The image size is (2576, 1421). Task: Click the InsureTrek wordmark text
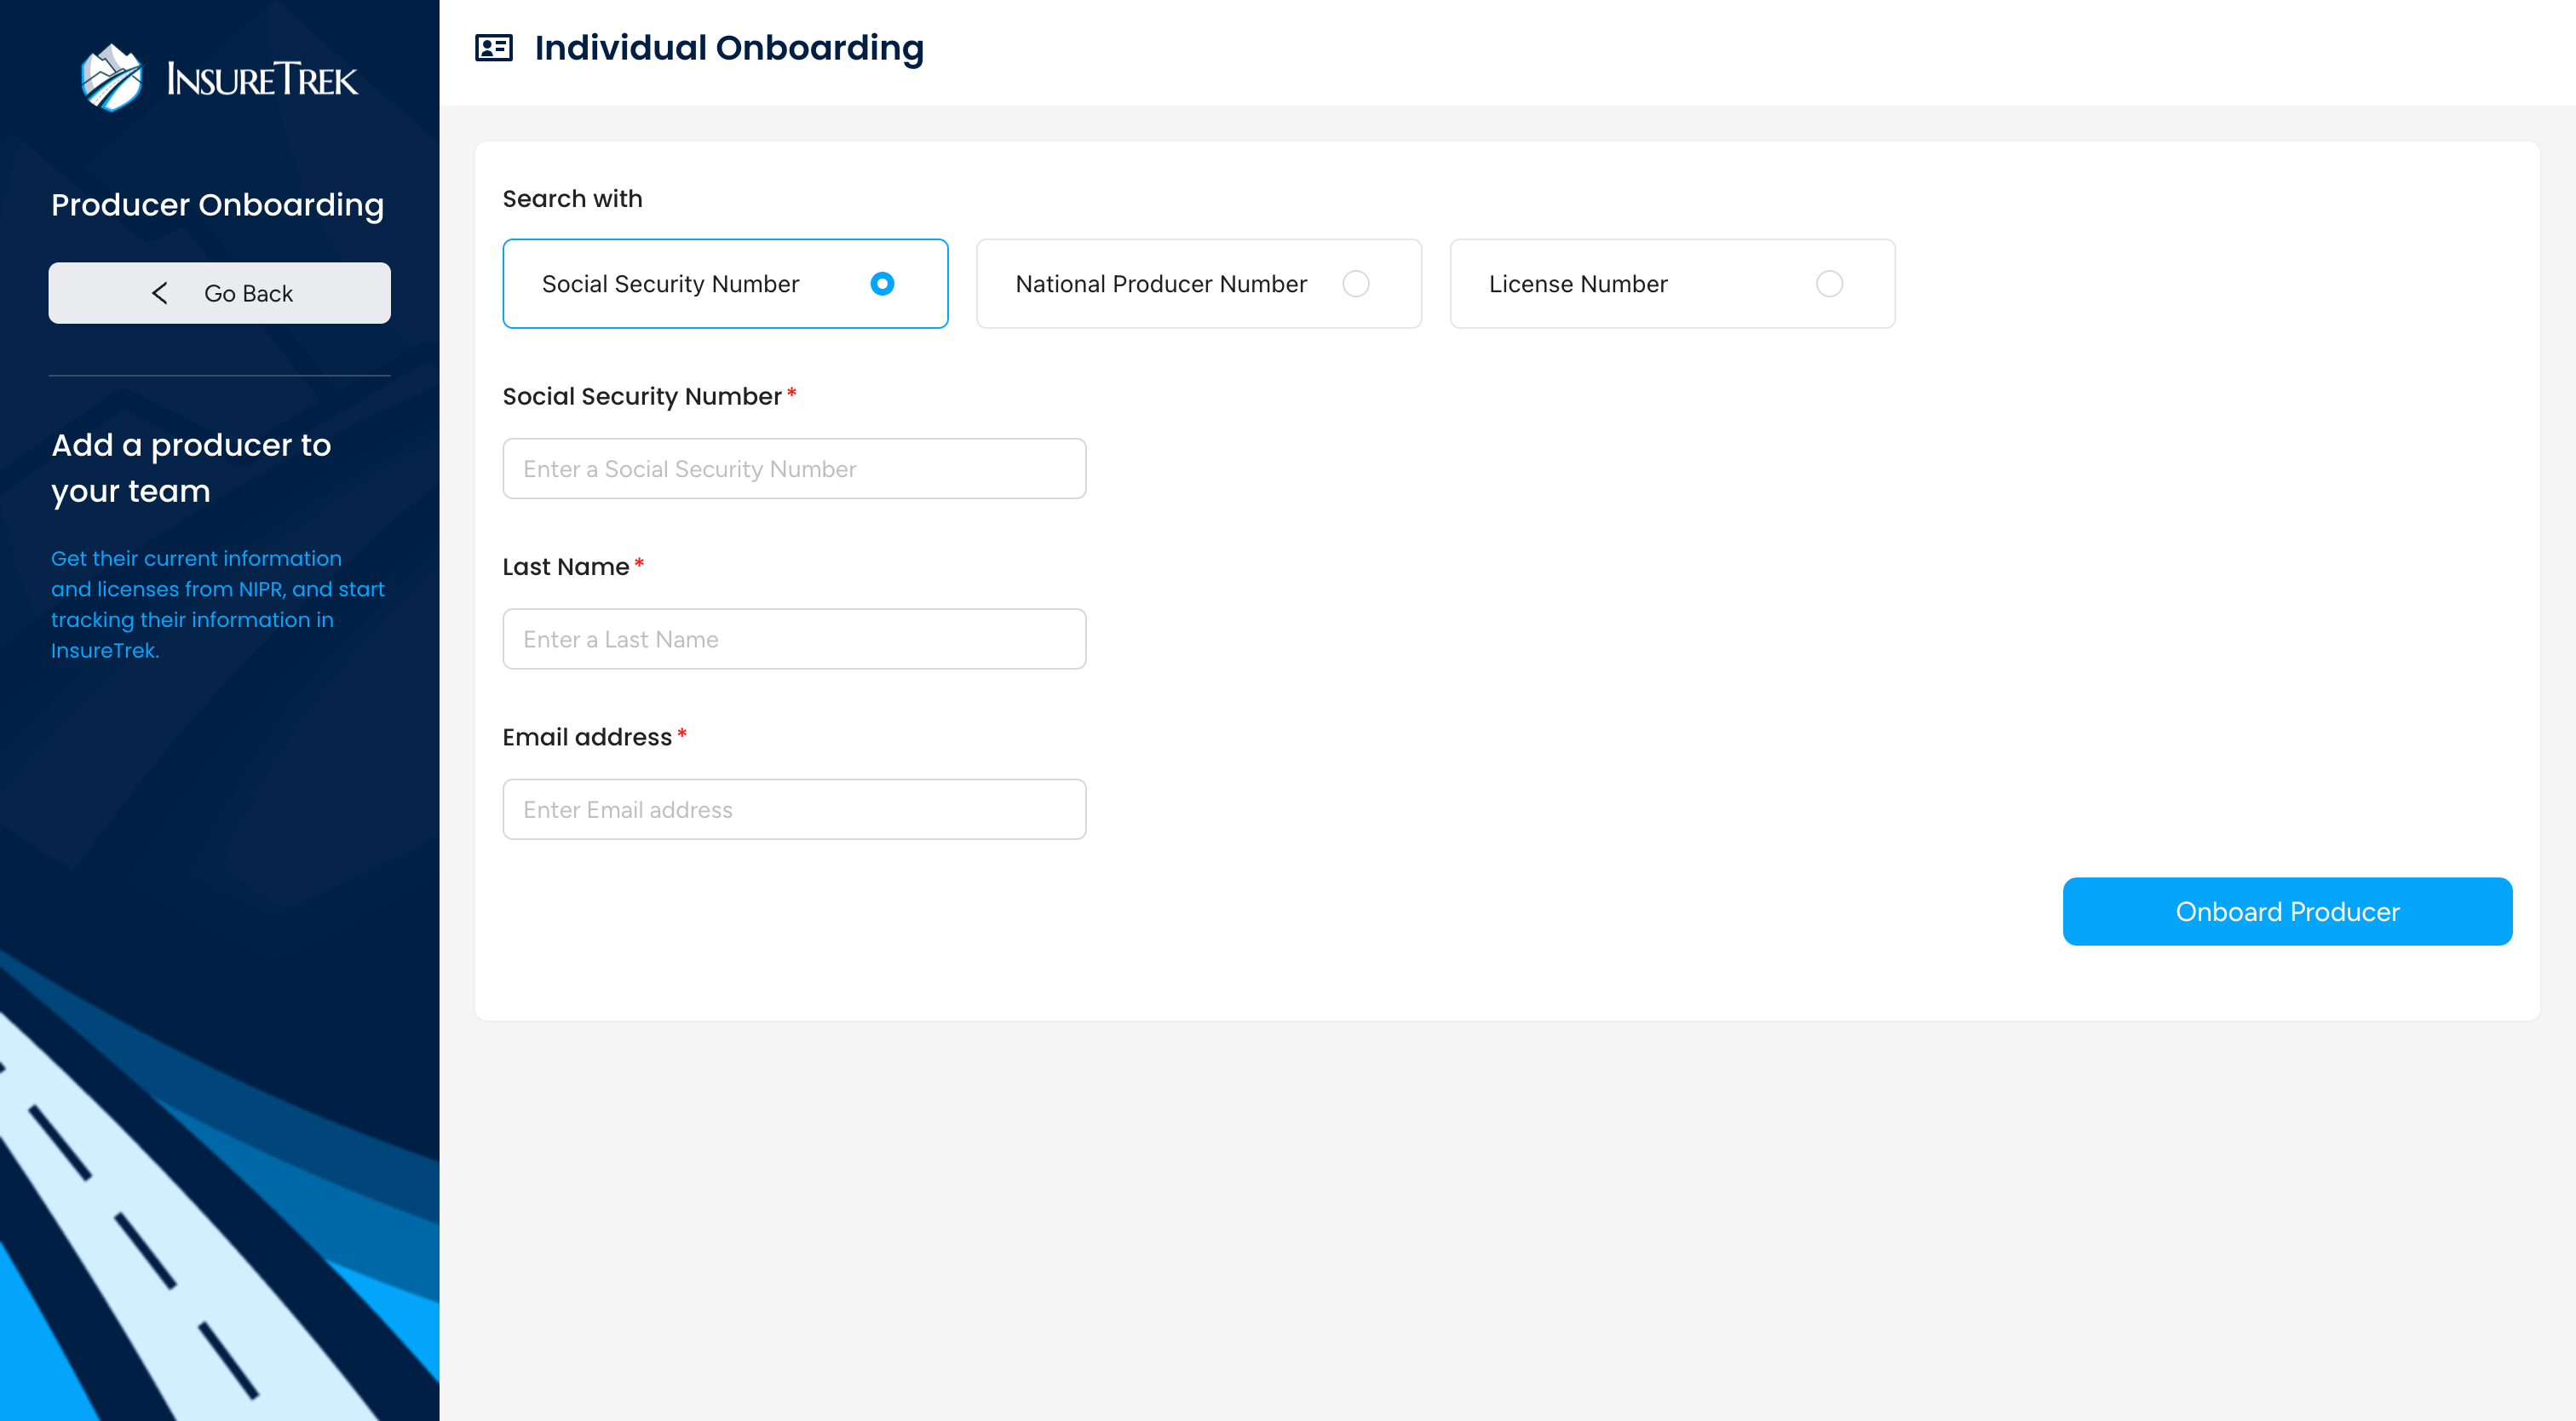(x=262, y=80)
